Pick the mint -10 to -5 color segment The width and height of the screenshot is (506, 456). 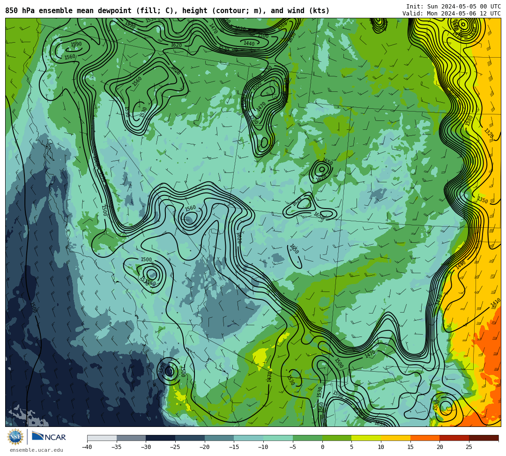pyautogui.click(x=278, y=438)
